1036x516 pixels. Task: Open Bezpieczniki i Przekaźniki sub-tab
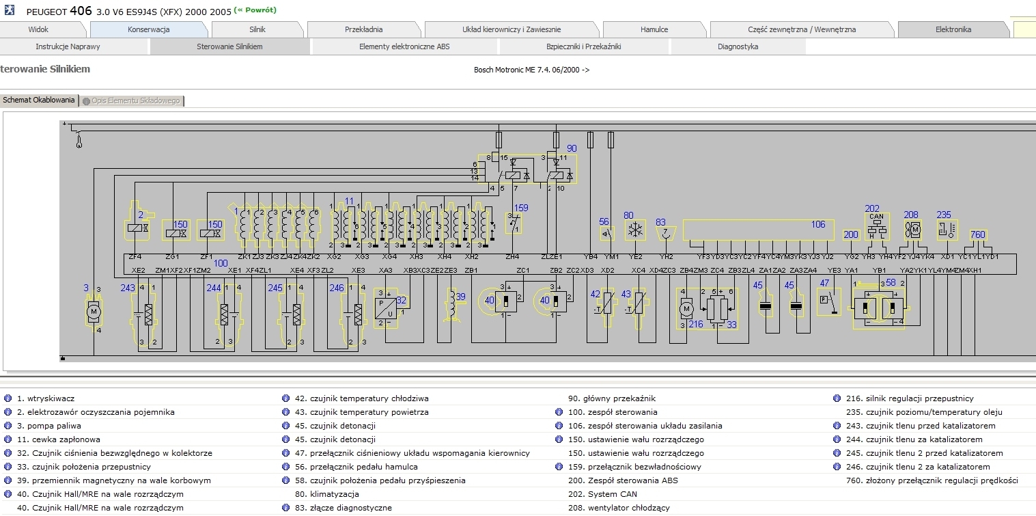click(583, 46)
